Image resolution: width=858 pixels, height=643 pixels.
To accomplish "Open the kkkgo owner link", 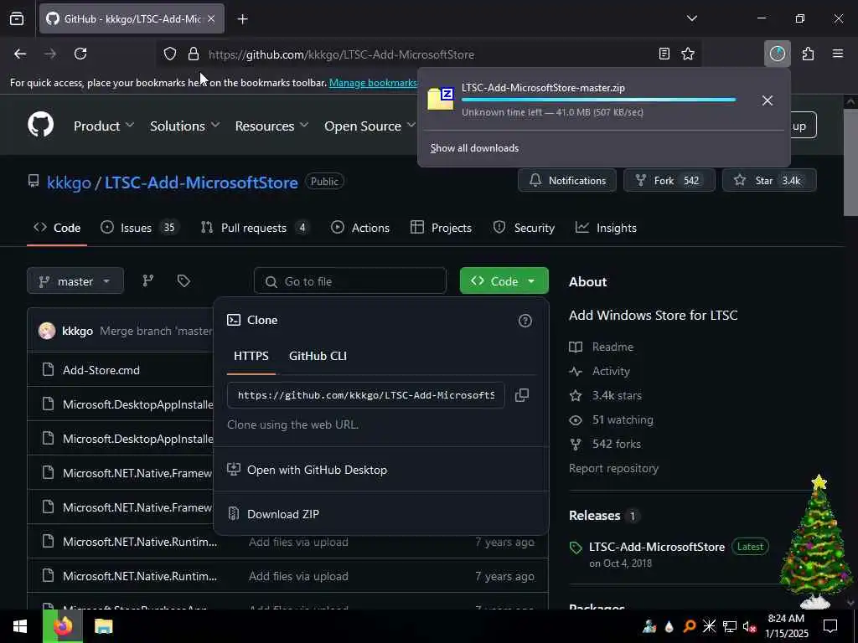I will click(69, 182).
